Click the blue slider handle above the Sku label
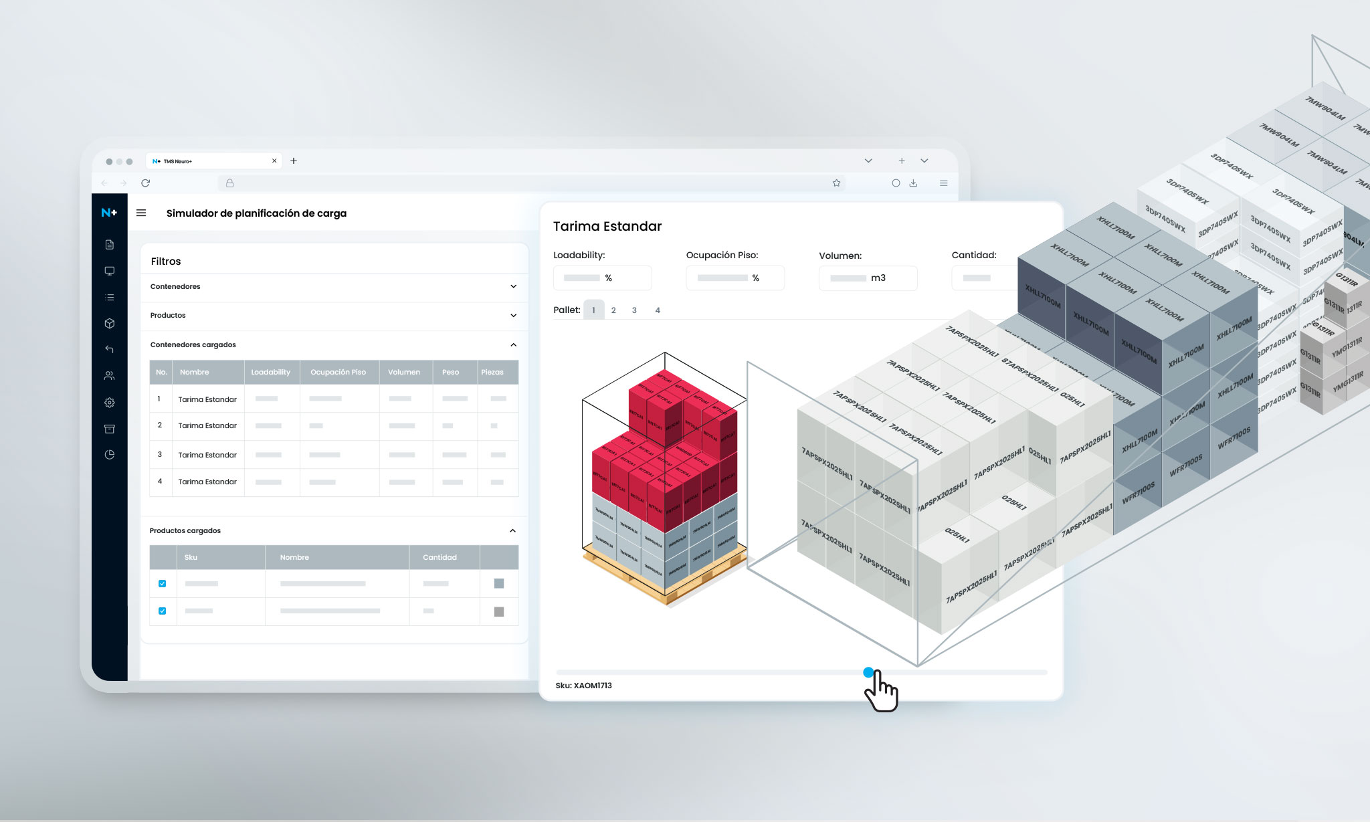The width and height of the screenshot is (1370, 822). click(x=868, y=672)
